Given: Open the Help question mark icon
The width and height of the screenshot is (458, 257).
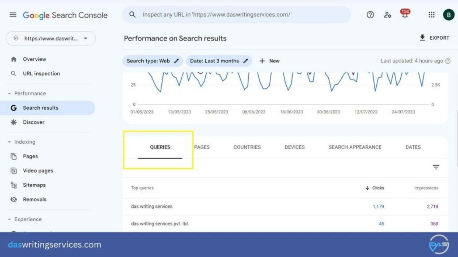Looking at the screenshot, I should click(370, 15).
